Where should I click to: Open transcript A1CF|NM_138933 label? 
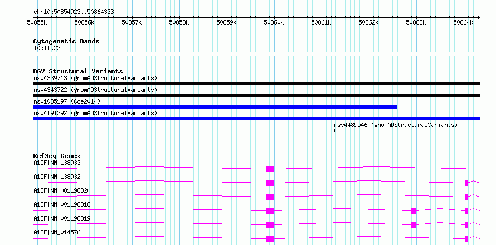pyautogui.click(x=57, y=163)
